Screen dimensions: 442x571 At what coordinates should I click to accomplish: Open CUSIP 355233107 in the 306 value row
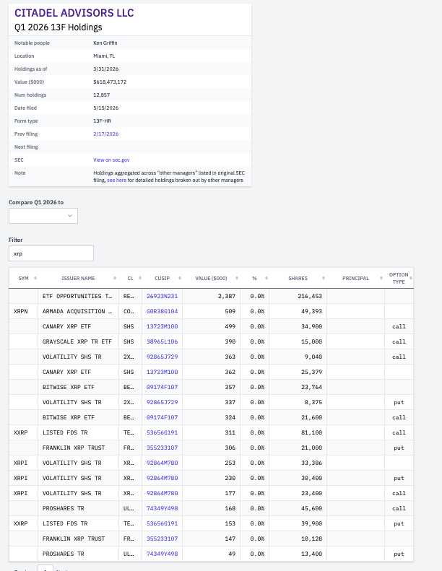[162, 448]
